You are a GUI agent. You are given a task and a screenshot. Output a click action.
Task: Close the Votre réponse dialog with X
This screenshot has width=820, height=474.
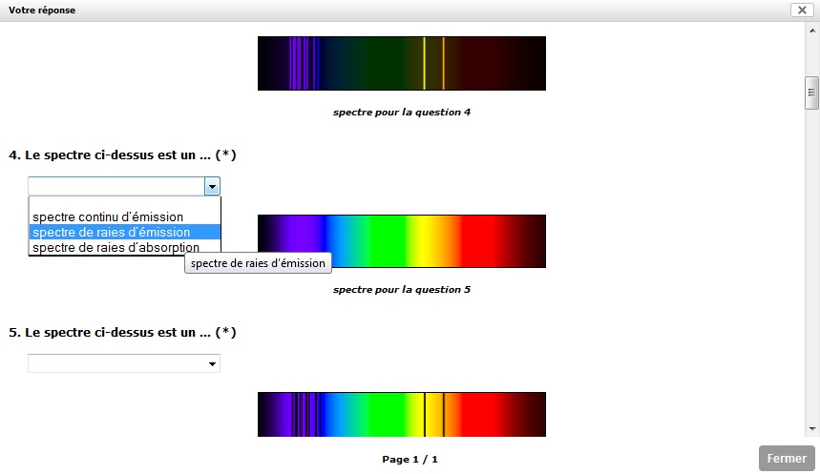point(801,10)
